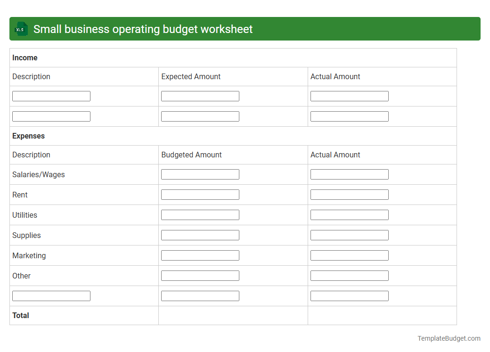Click the second Expected Amount field
This screenshot has width=490, height=352.
[200, 116]
